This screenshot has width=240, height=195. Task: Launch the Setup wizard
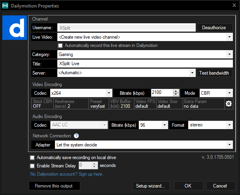(x=151, y=186)
